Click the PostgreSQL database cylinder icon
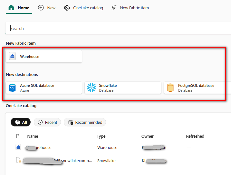The width and height of the screenshot is (231, 175). (170, 88)
